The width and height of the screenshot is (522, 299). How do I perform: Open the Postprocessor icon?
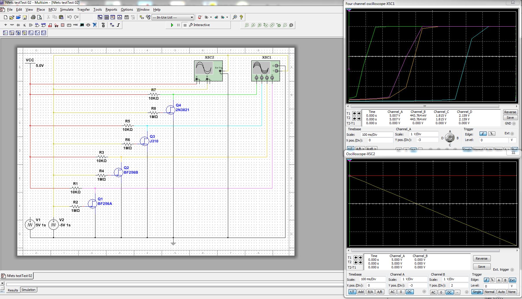click(x=126, y=17)
